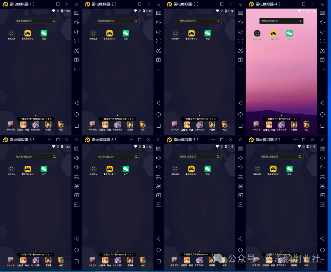Open WeChat icon in 雷电模拟器-4
This screenshot has width=331, height=272.
coord(289,33)
